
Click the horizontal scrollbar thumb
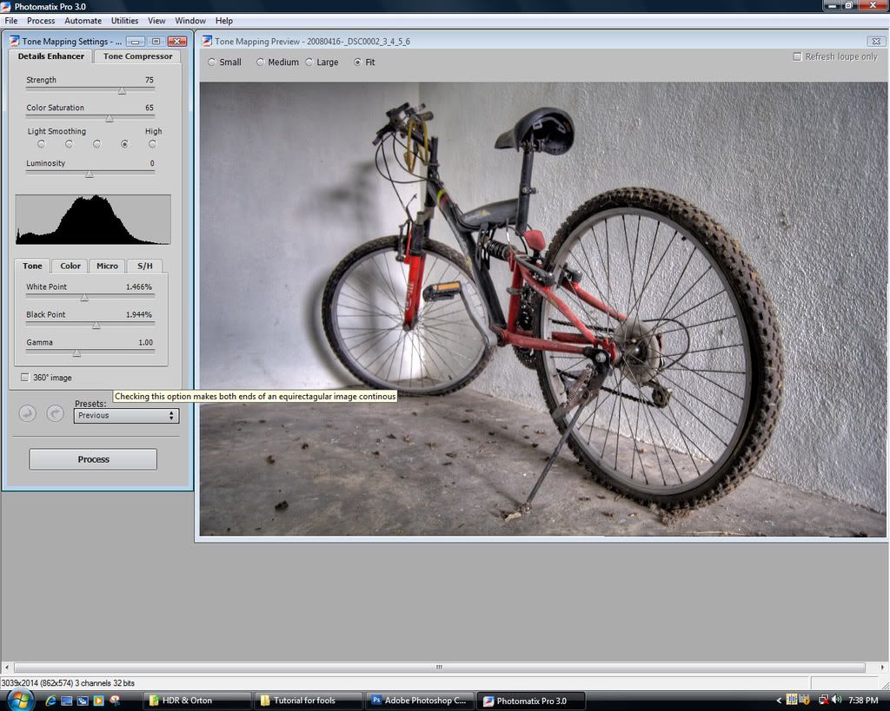pos(439,668)
